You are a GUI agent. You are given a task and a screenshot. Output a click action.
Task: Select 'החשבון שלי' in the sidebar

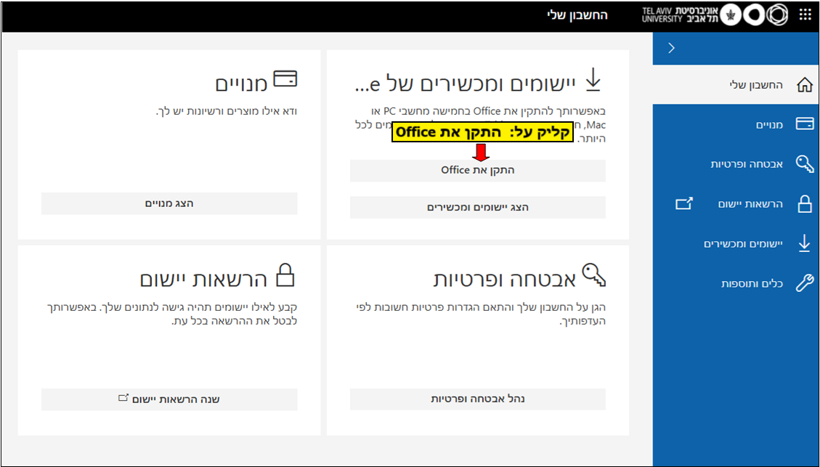[x=756, y=85]
